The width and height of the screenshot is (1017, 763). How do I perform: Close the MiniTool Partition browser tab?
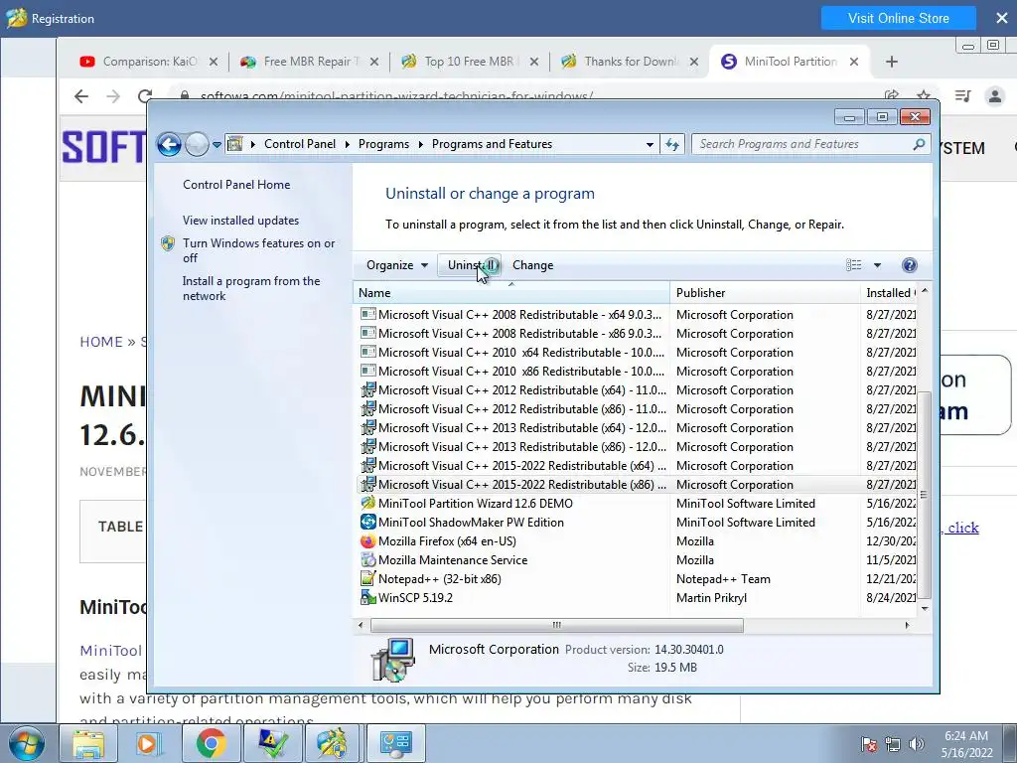coord(854,61)
